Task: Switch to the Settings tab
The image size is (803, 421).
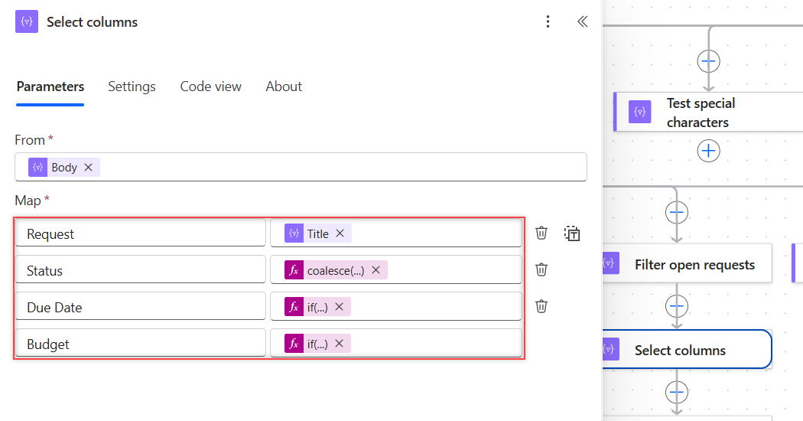Action: tap(132, 86)
